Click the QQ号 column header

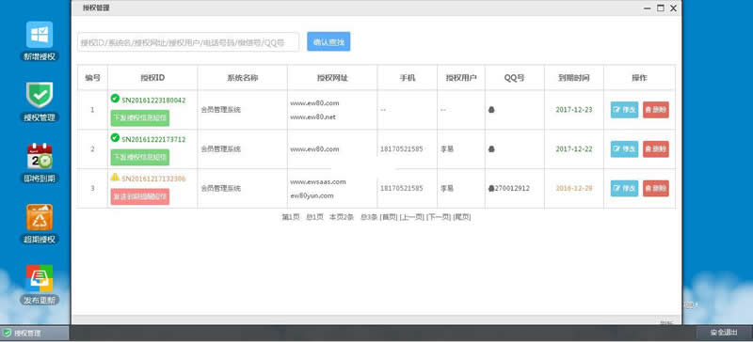pyautogui.click(x=514, y=78)
